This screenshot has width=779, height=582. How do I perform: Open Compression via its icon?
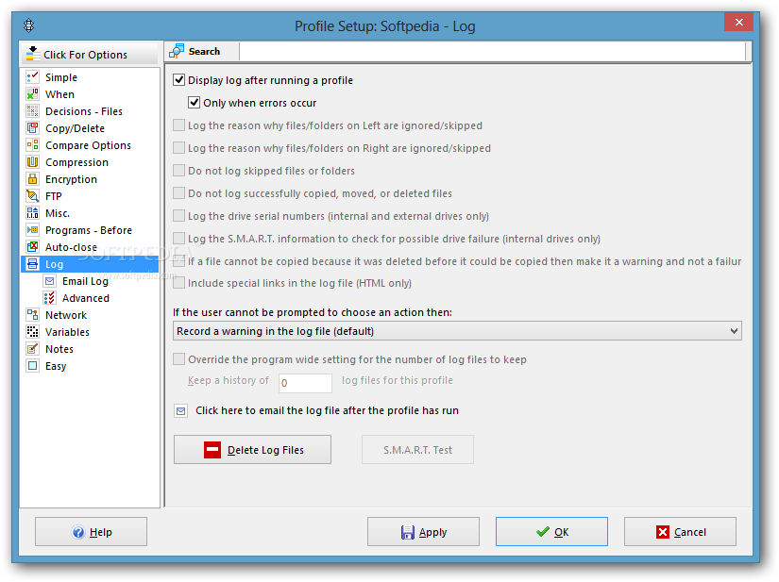click(32, 161)
